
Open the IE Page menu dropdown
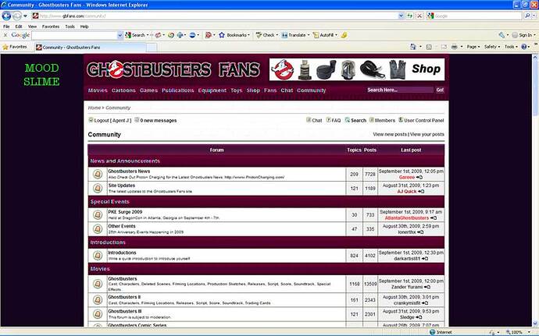click(x=473, y=47)
